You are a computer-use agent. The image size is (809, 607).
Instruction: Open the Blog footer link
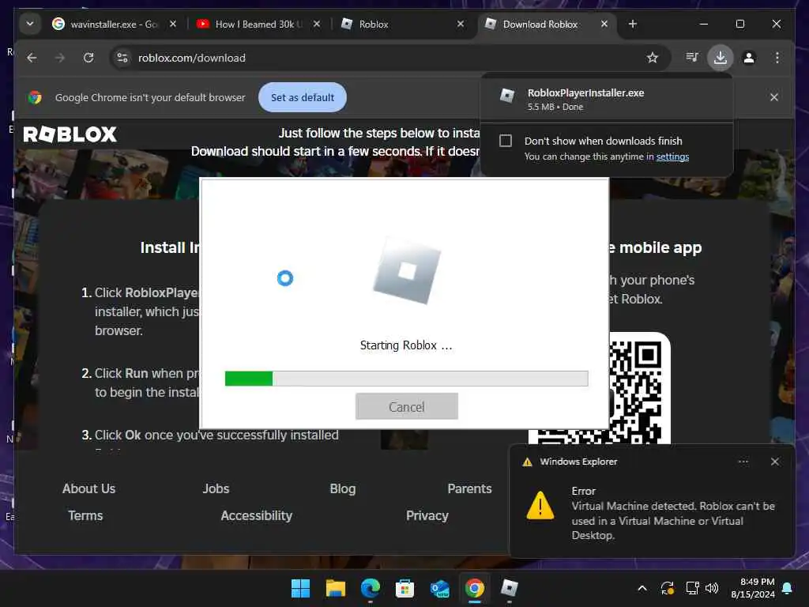[343, 488]
